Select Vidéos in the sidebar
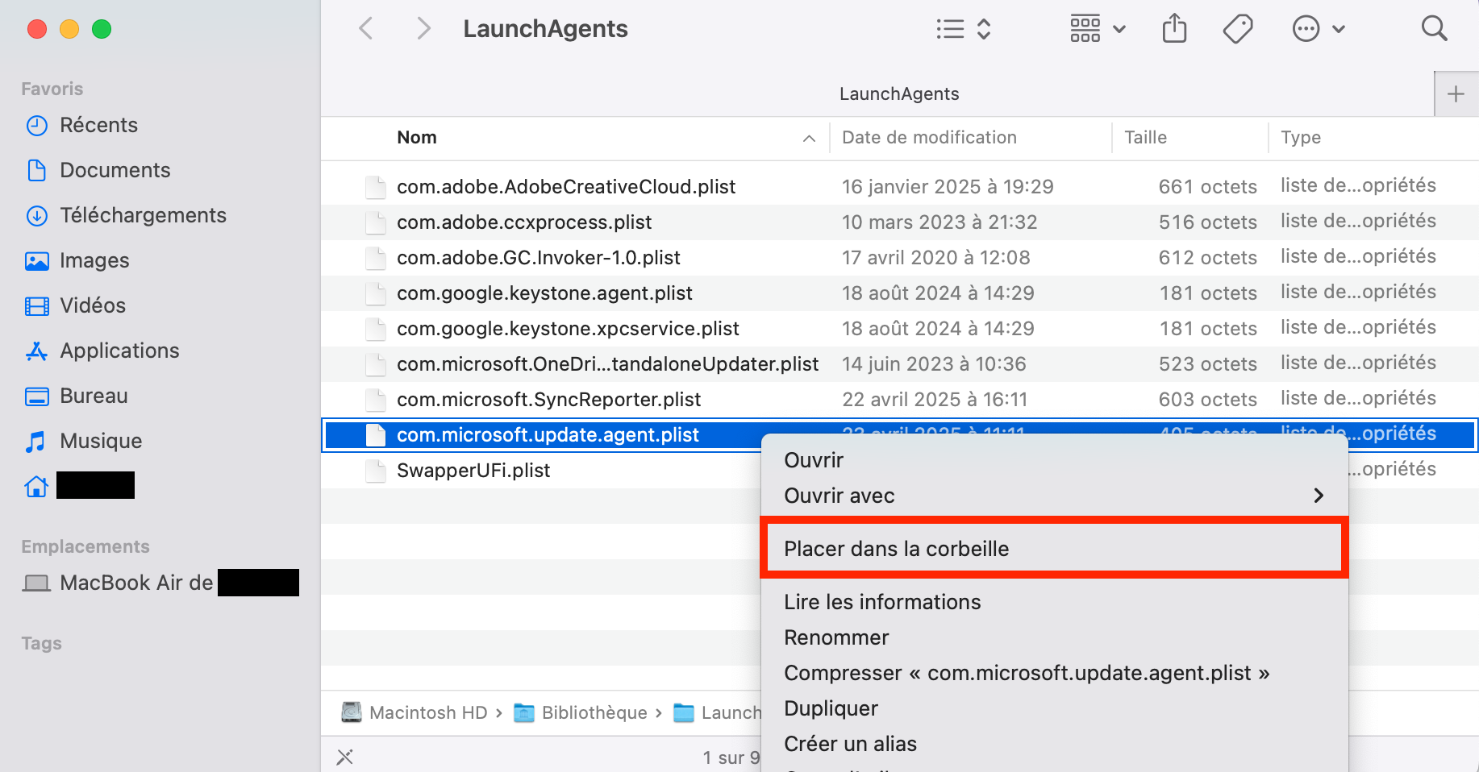This screenshot has height=772, width=1479. tap(91, 305)
